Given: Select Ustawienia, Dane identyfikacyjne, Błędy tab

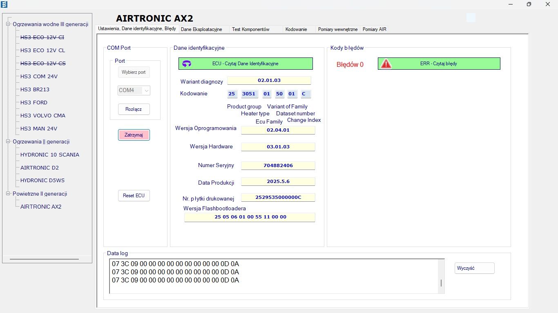Looking at the screenshot, I should [137, 29].
